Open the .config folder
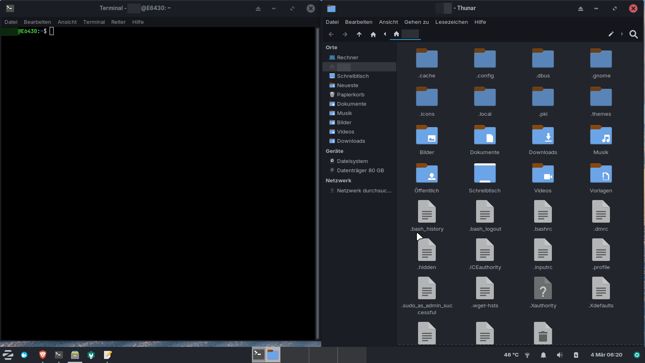The width and height of the screenshot is (645, 363). [x=485, y=59]
